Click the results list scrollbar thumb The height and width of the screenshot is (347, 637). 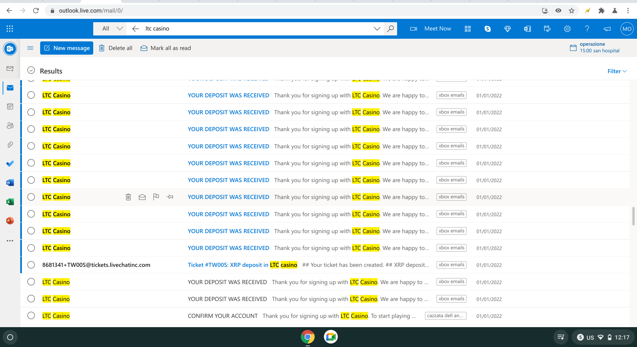click(633, 216)
